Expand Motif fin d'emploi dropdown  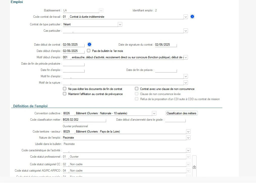coord(186,76)
